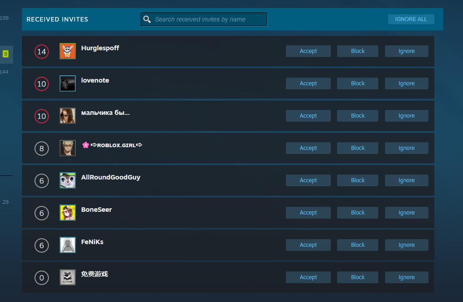Click FeNiKs's level 6 badge
The image size is (463, 302).
click(42, 245)
